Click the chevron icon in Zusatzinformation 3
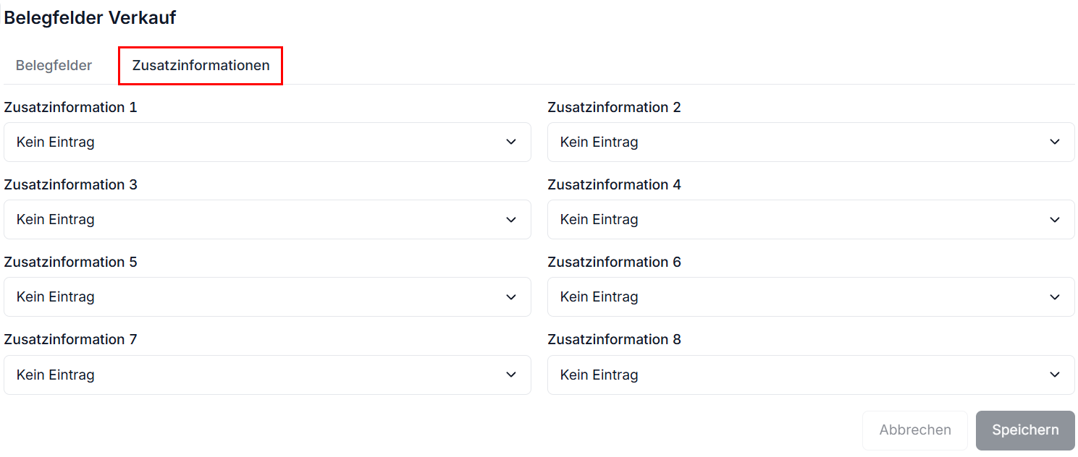Image resolution: width=1078 pixels, height=457 pixels. (511, 219)
